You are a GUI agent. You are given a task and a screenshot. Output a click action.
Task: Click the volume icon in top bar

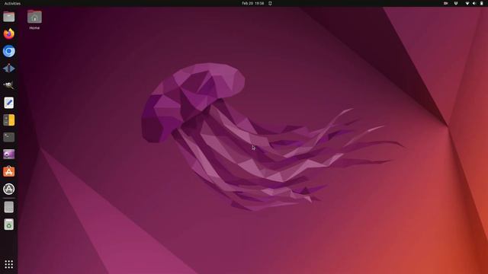tap(474, 3)
